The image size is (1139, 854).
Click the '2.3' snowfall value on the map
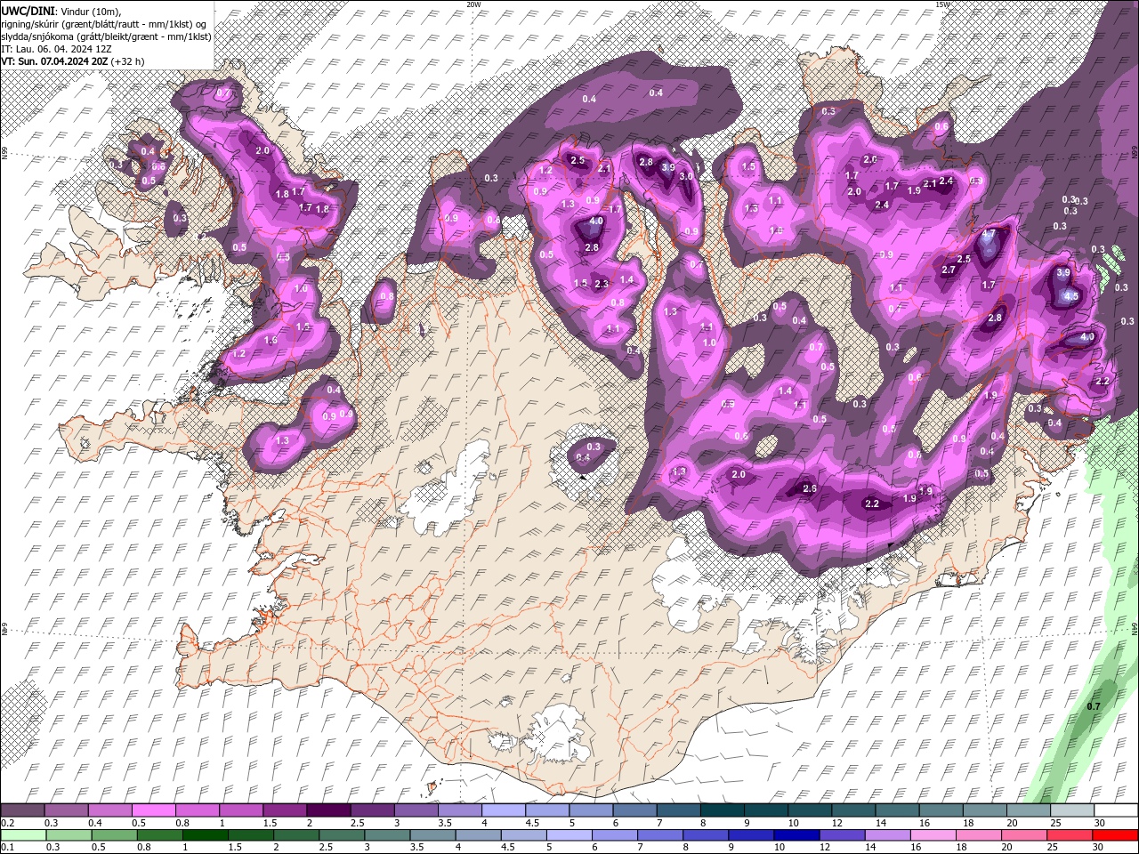601,284
